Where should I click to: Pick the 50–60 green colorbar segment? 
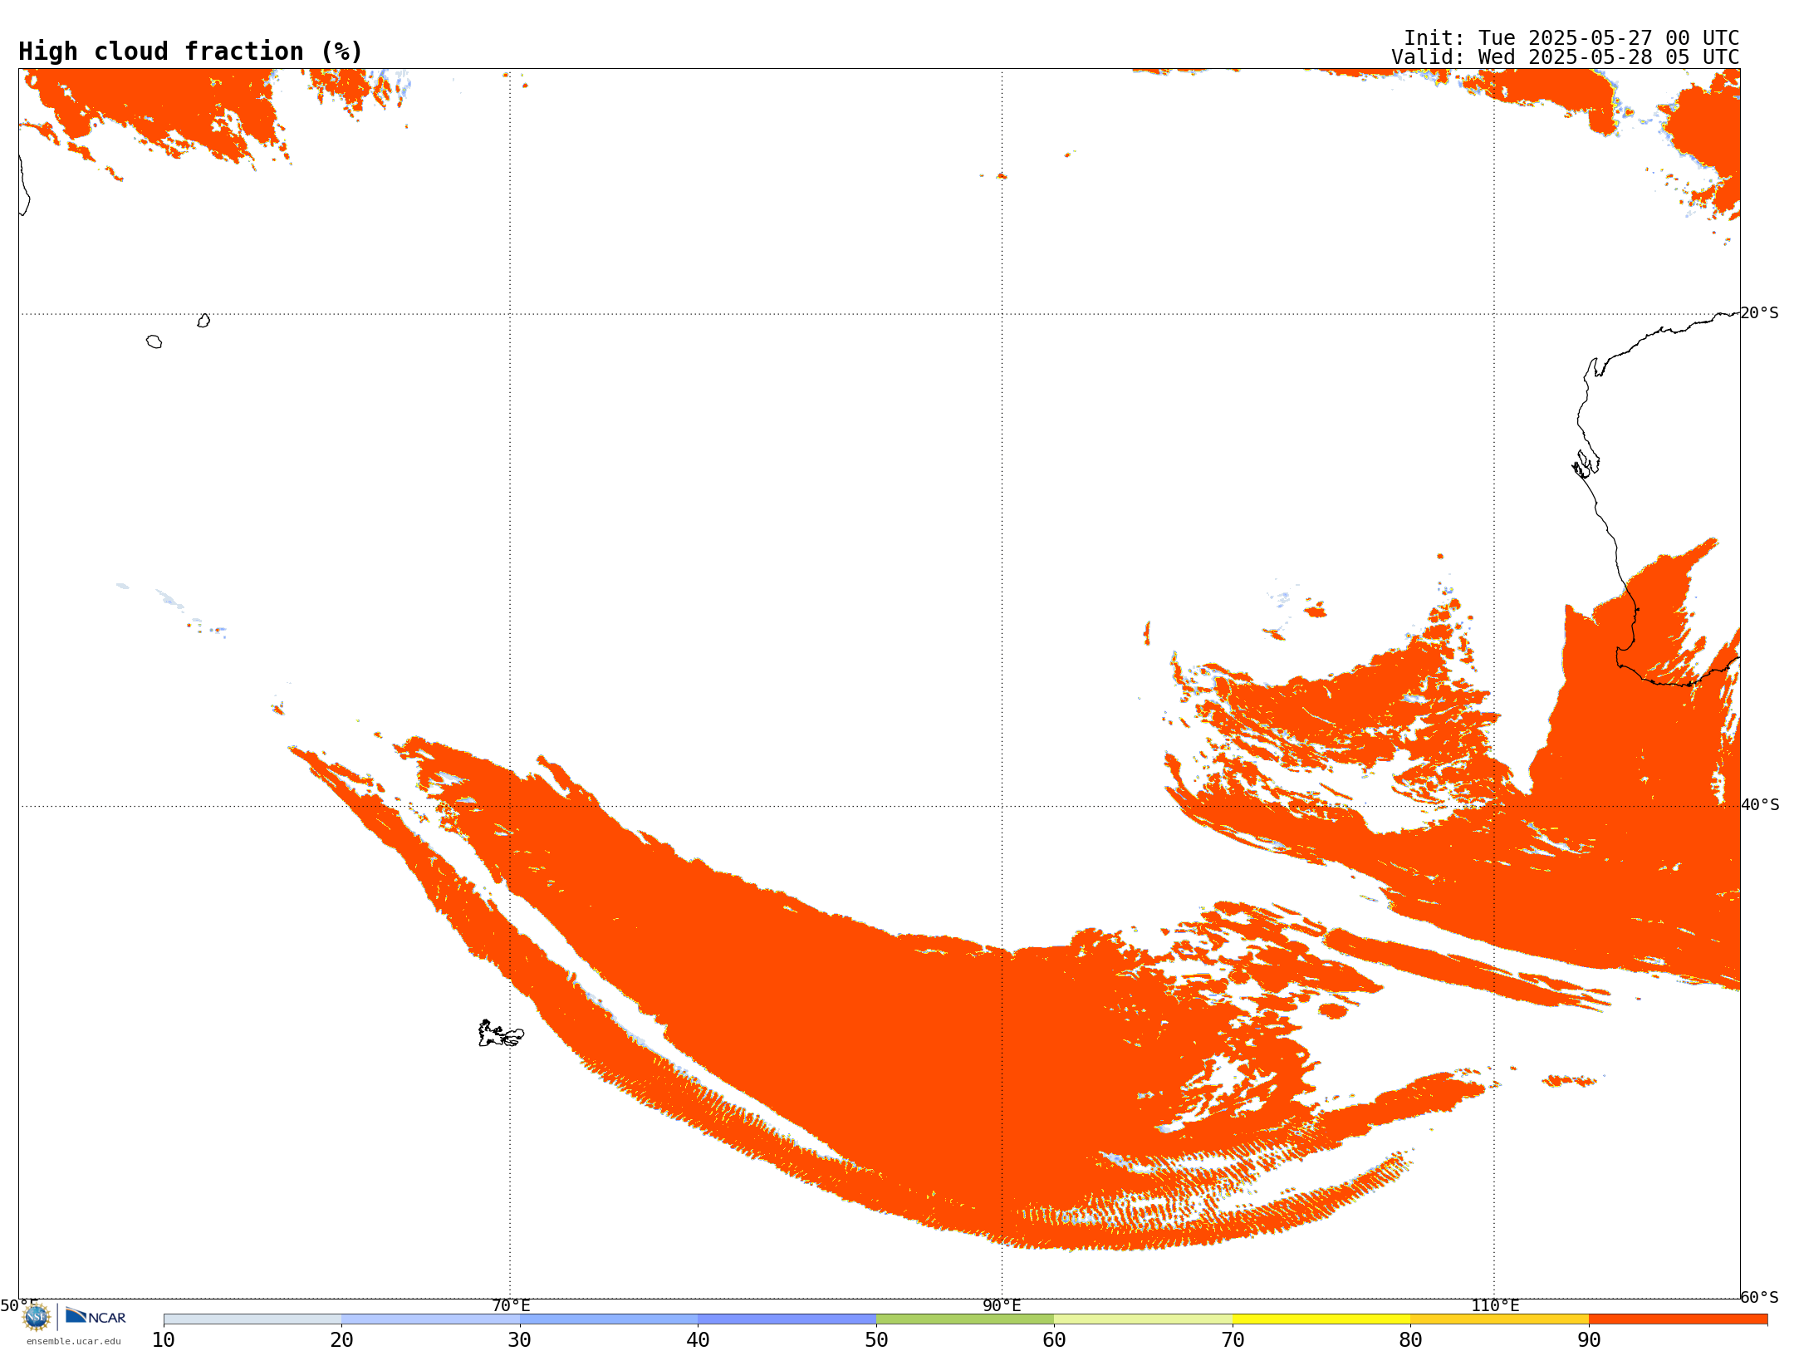click(x=965, y=1319)
